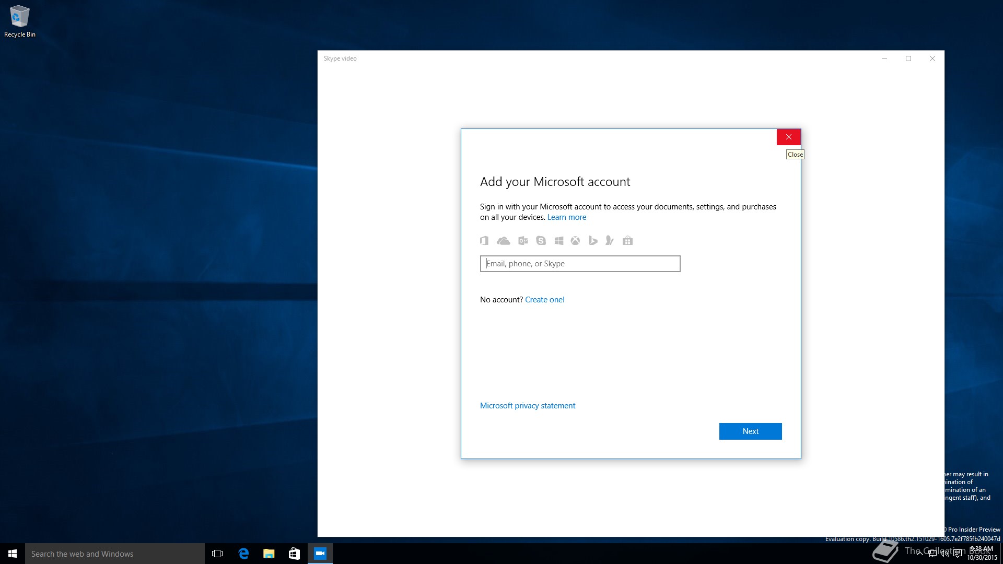The image size is (1003, 564).
Task: Click the Outlook icon in the services row
Action: 523,241
